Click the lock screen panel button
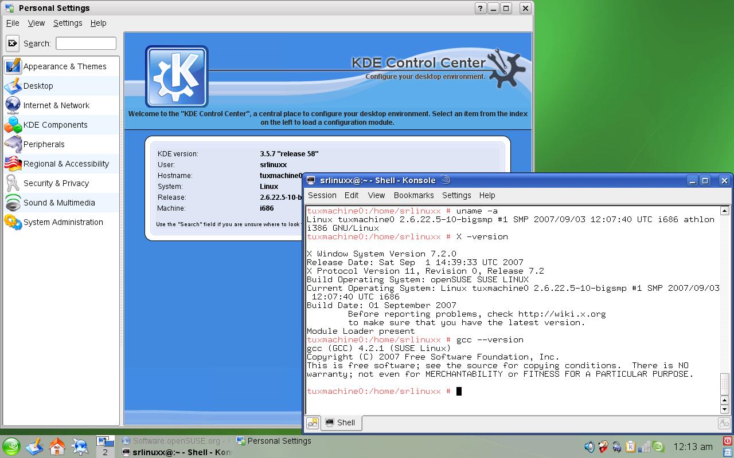Viewport: 734px width, 458px height. tap(728, 452)
